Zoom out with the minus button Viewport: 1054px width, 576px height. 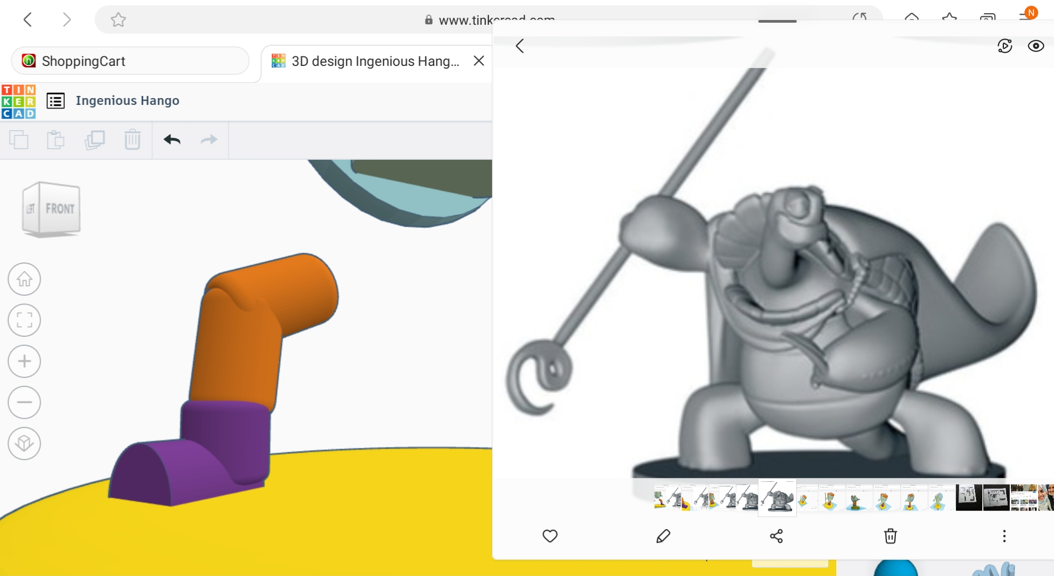24,402
